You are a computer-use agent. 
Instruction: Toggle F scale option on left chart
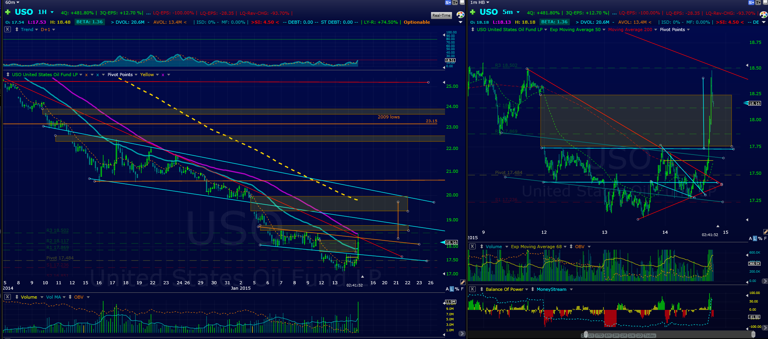[462, 289]
